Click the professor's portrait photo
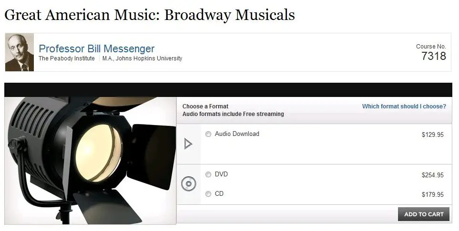This screenshot has width=459, height=231. pos(20,52)
